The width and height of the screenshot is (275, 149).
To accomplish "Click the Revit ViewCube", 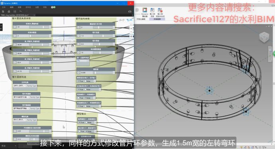I will click(264, 37).
